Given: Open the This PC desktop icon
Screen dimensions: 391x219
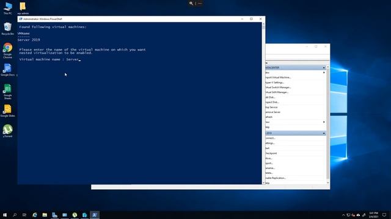Looking at the screenshot, I should point(8,8).
